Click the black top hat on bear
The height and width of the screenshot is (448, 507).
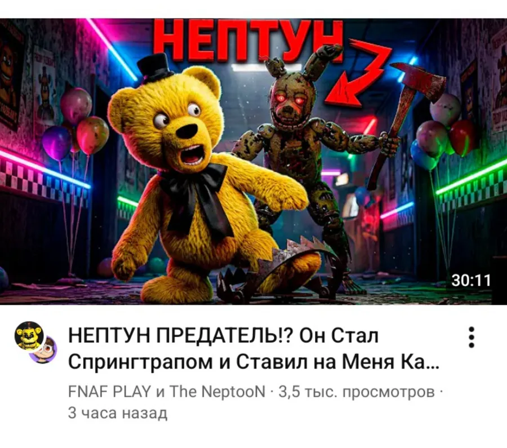(x=155, y=69)
